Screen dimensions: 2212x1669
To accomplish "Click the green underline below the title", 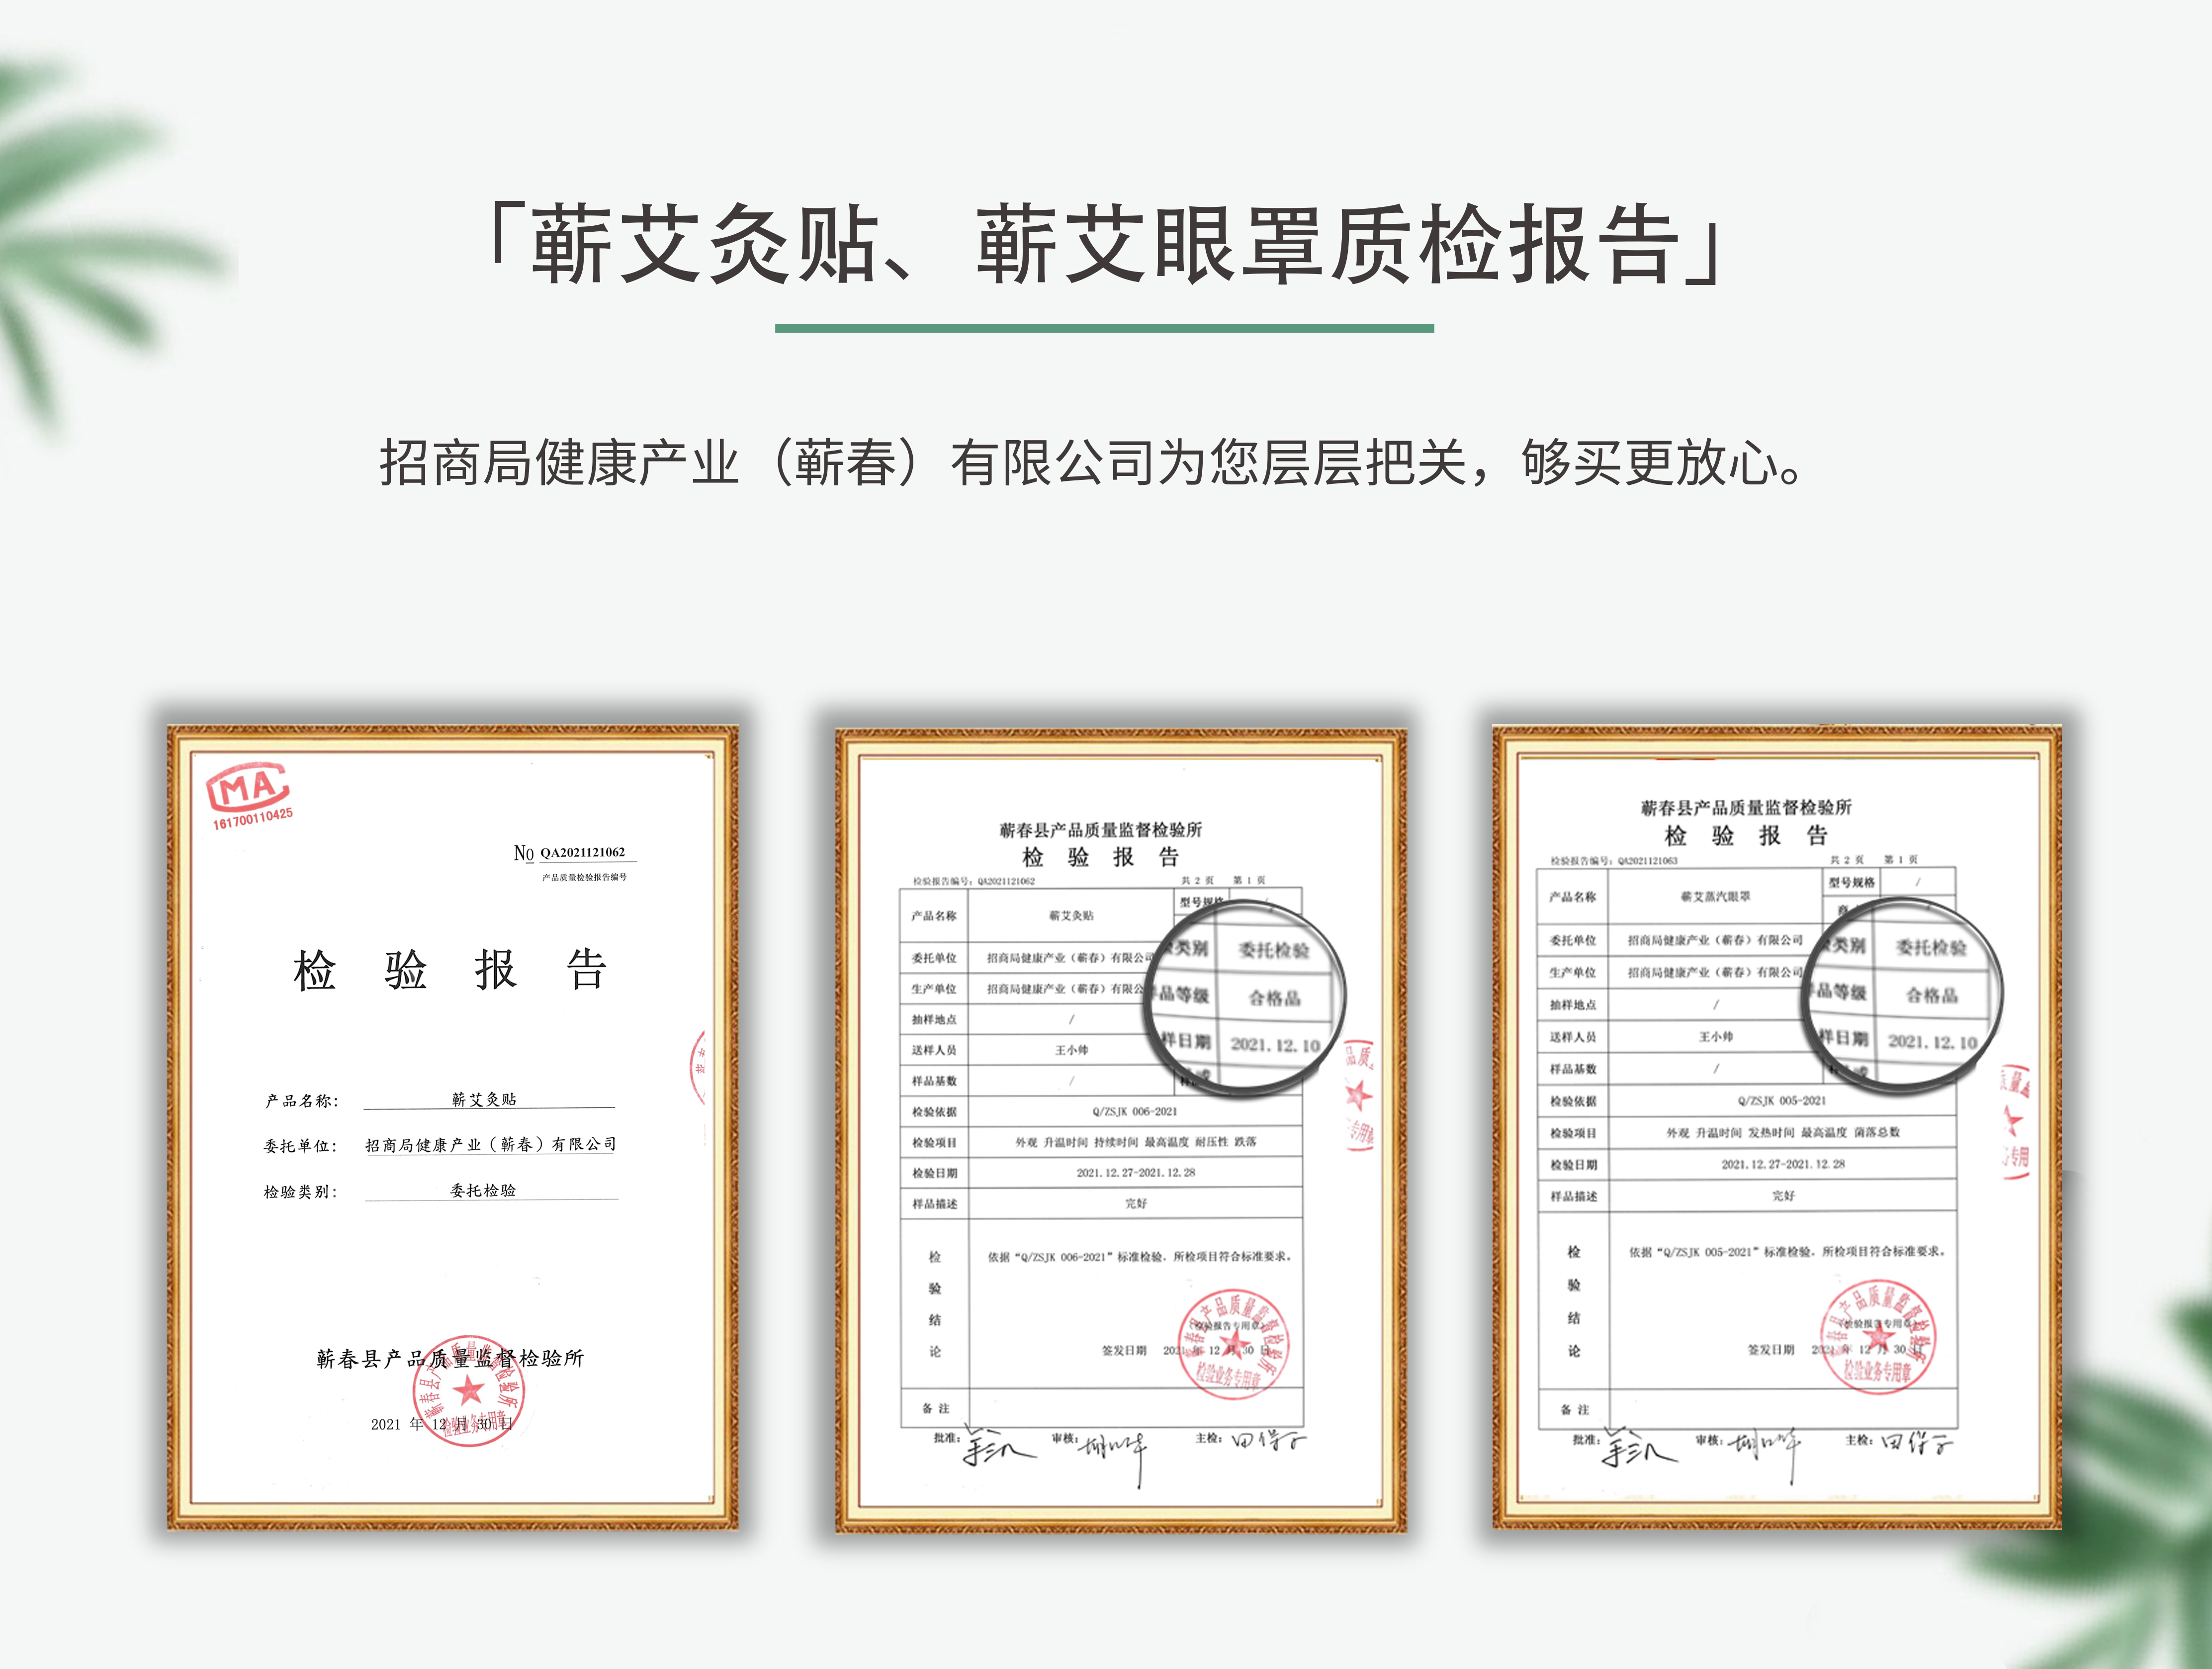I will [1104, 328].
